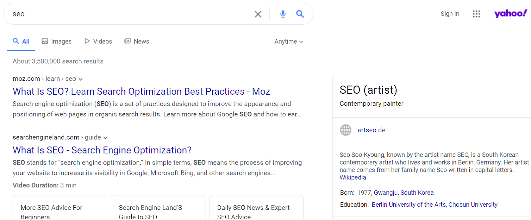Screen dimensions: 531x220
Task: Click the Berlin University of the Arts link
Action: coord(409,205)
